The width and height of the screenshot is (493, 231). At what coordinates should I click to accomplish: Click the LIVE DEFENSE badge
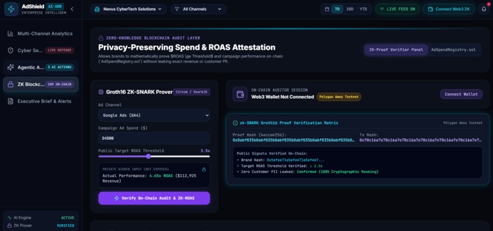point(59,50)
